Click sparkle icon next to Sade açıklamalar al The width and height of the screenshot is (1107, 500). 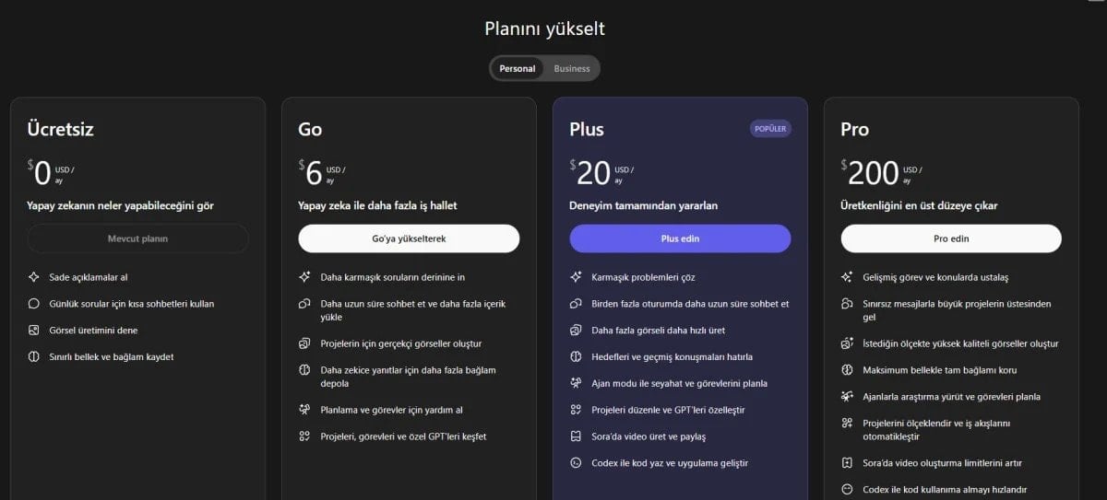point(34,276)
